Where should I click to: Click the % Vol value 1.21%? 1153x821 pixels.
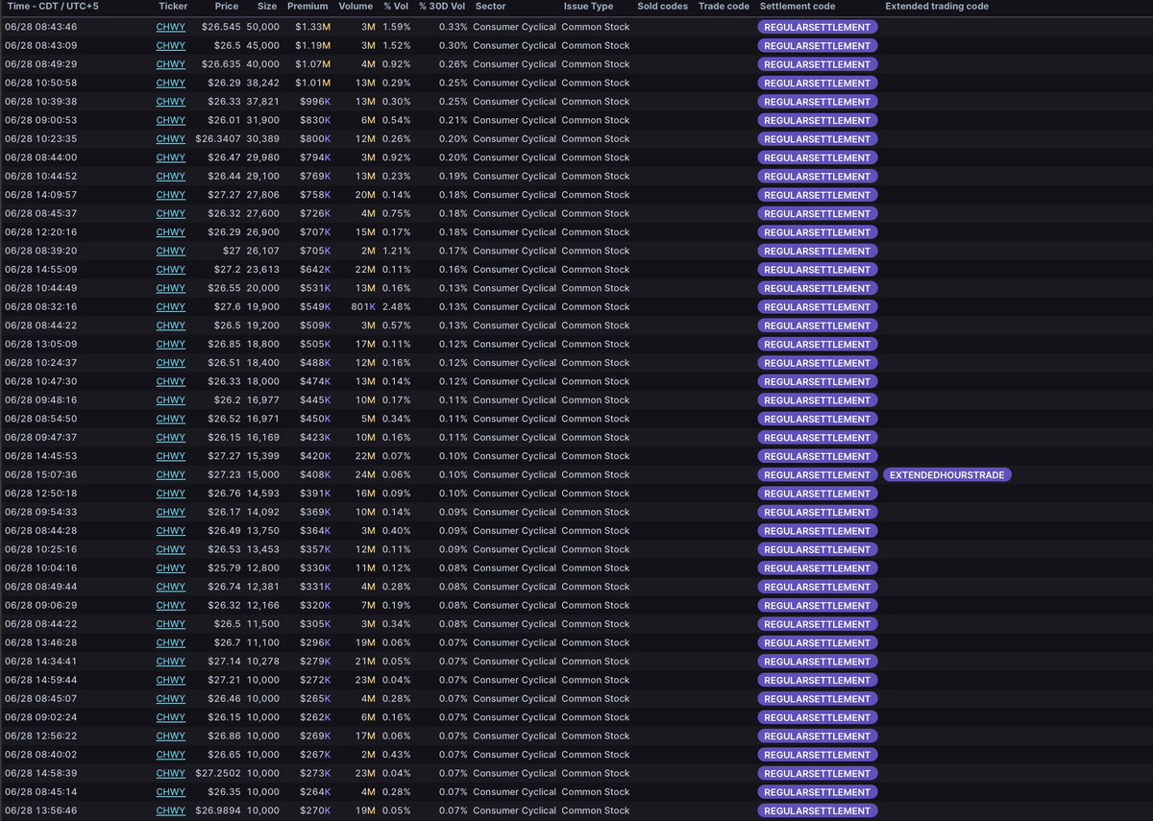[x=396, y=252]
